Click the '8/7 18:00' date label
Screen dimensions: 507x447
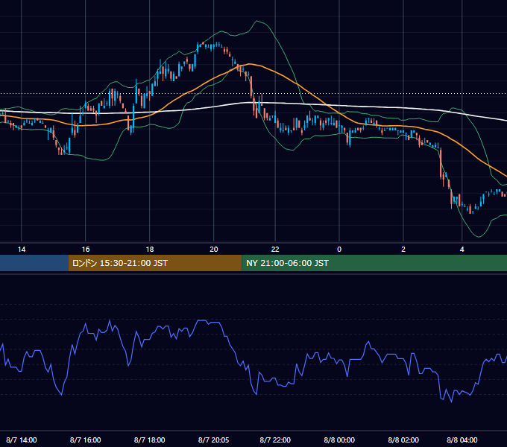150,440
